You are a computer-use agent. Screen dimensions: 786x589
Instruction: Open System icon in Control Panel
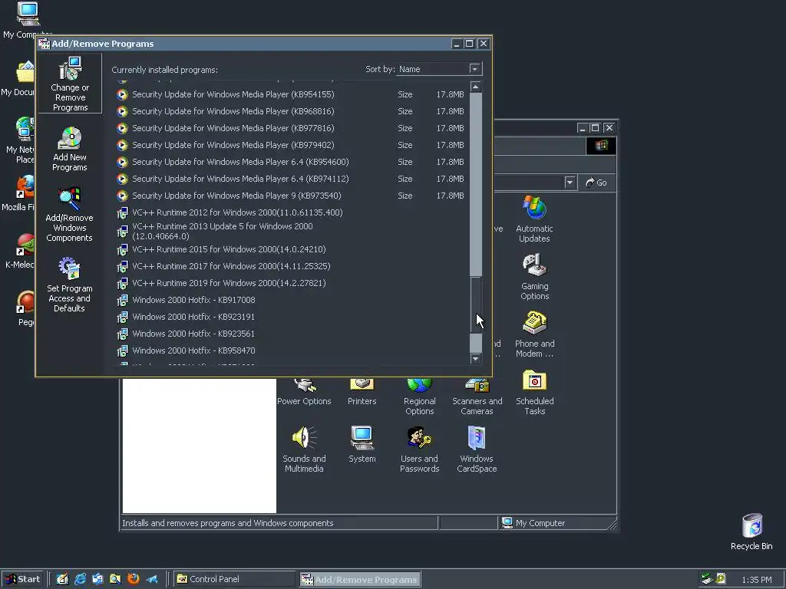(x=362, y=444)
